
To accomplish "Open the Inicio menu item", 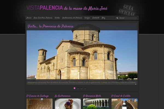I will click(x=29, y=18).
